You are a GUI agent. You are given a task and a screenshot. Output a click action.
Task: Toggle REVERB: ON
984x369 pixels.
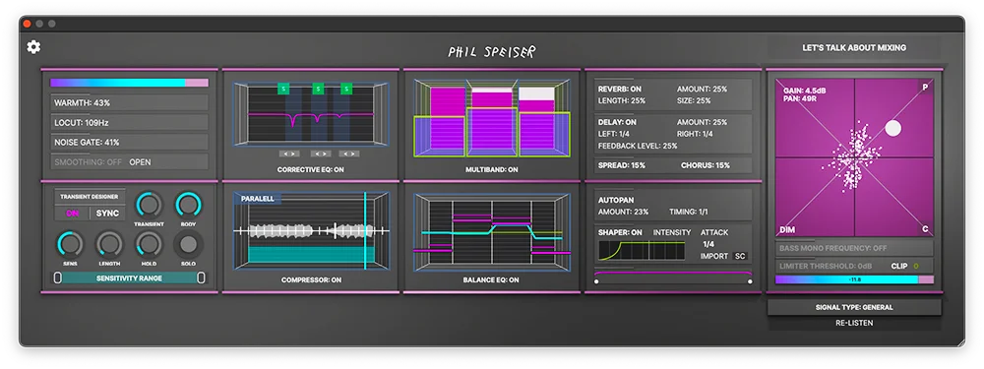pyautogui.click(x=619, y=90)
